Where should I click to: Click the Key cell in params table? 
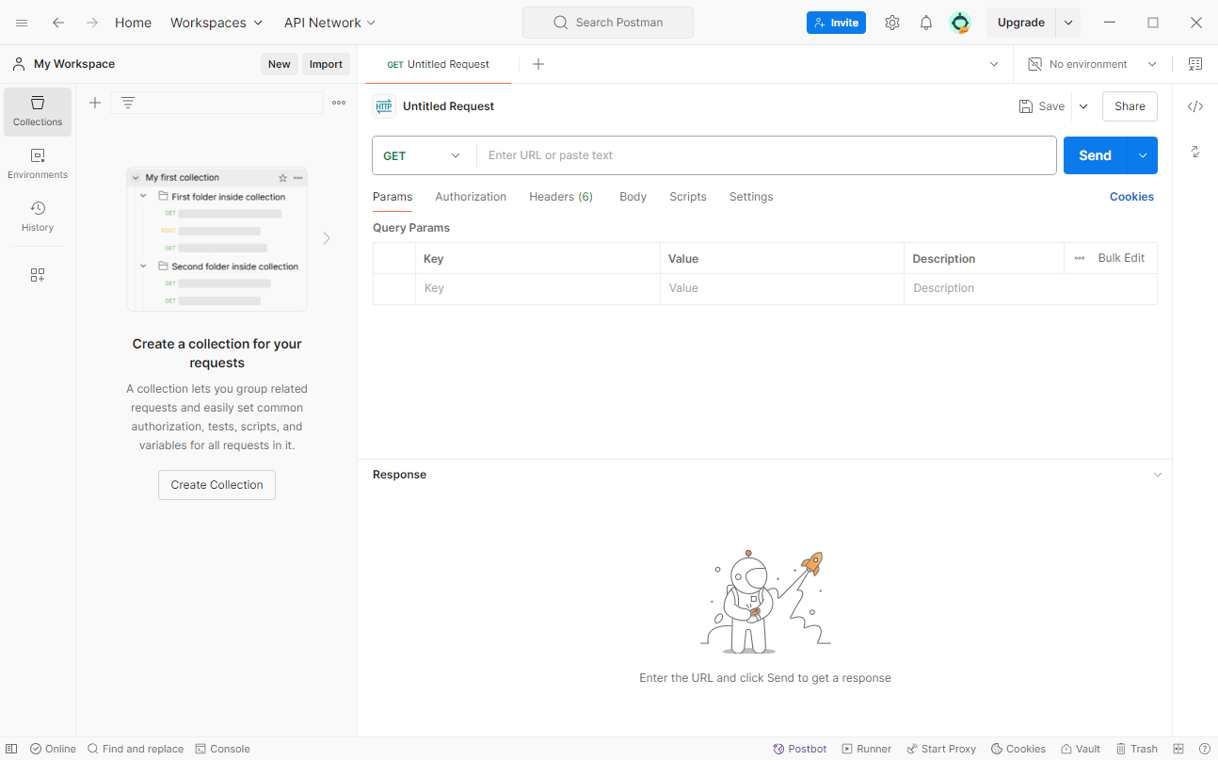point(537,288)
